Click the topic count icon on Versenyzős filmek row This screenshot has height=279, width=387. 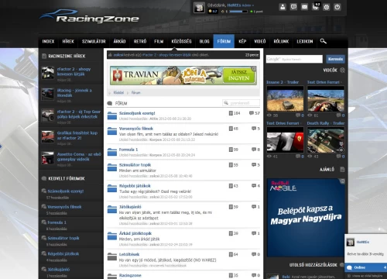point(231,129)
